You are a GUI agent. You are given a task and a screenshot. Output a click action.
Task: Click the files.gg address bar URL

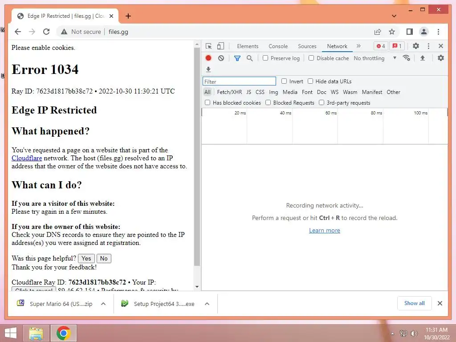coord(118,32)
